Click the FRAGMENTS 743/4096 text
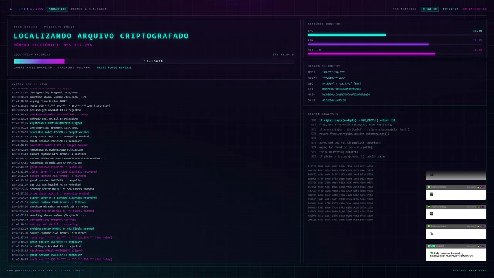This screenshot has height=278, width=494. [74, 68]
